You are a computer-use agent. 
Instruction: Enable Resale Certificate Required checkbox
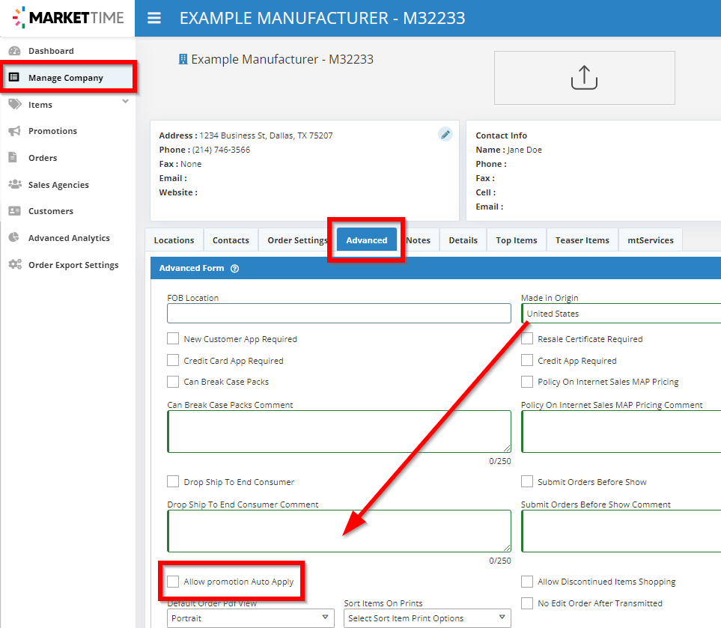tap(527, 339)
